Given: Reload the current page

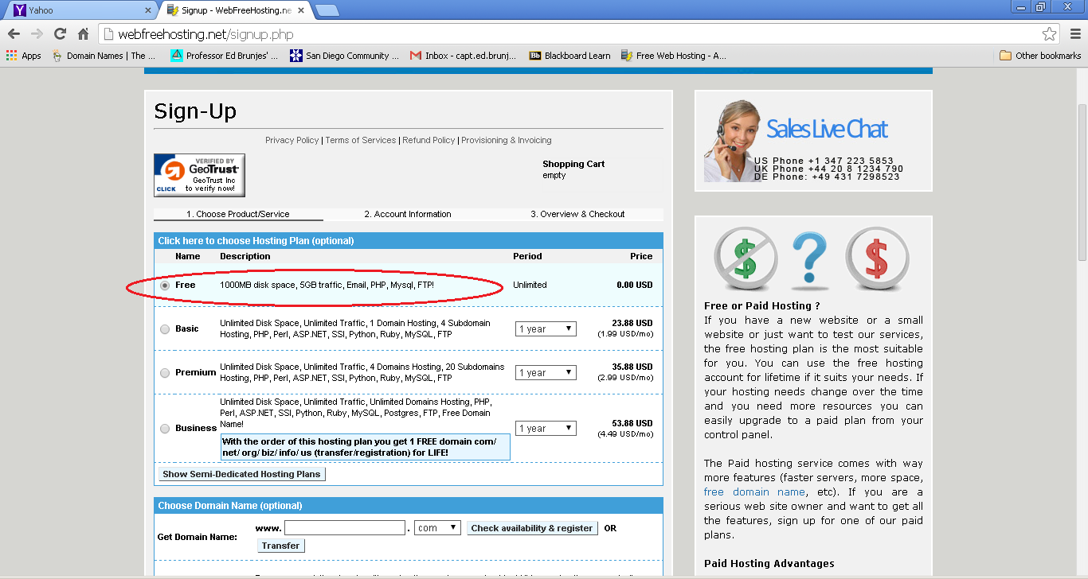Looking at the screenshot, I should [60, 34].
